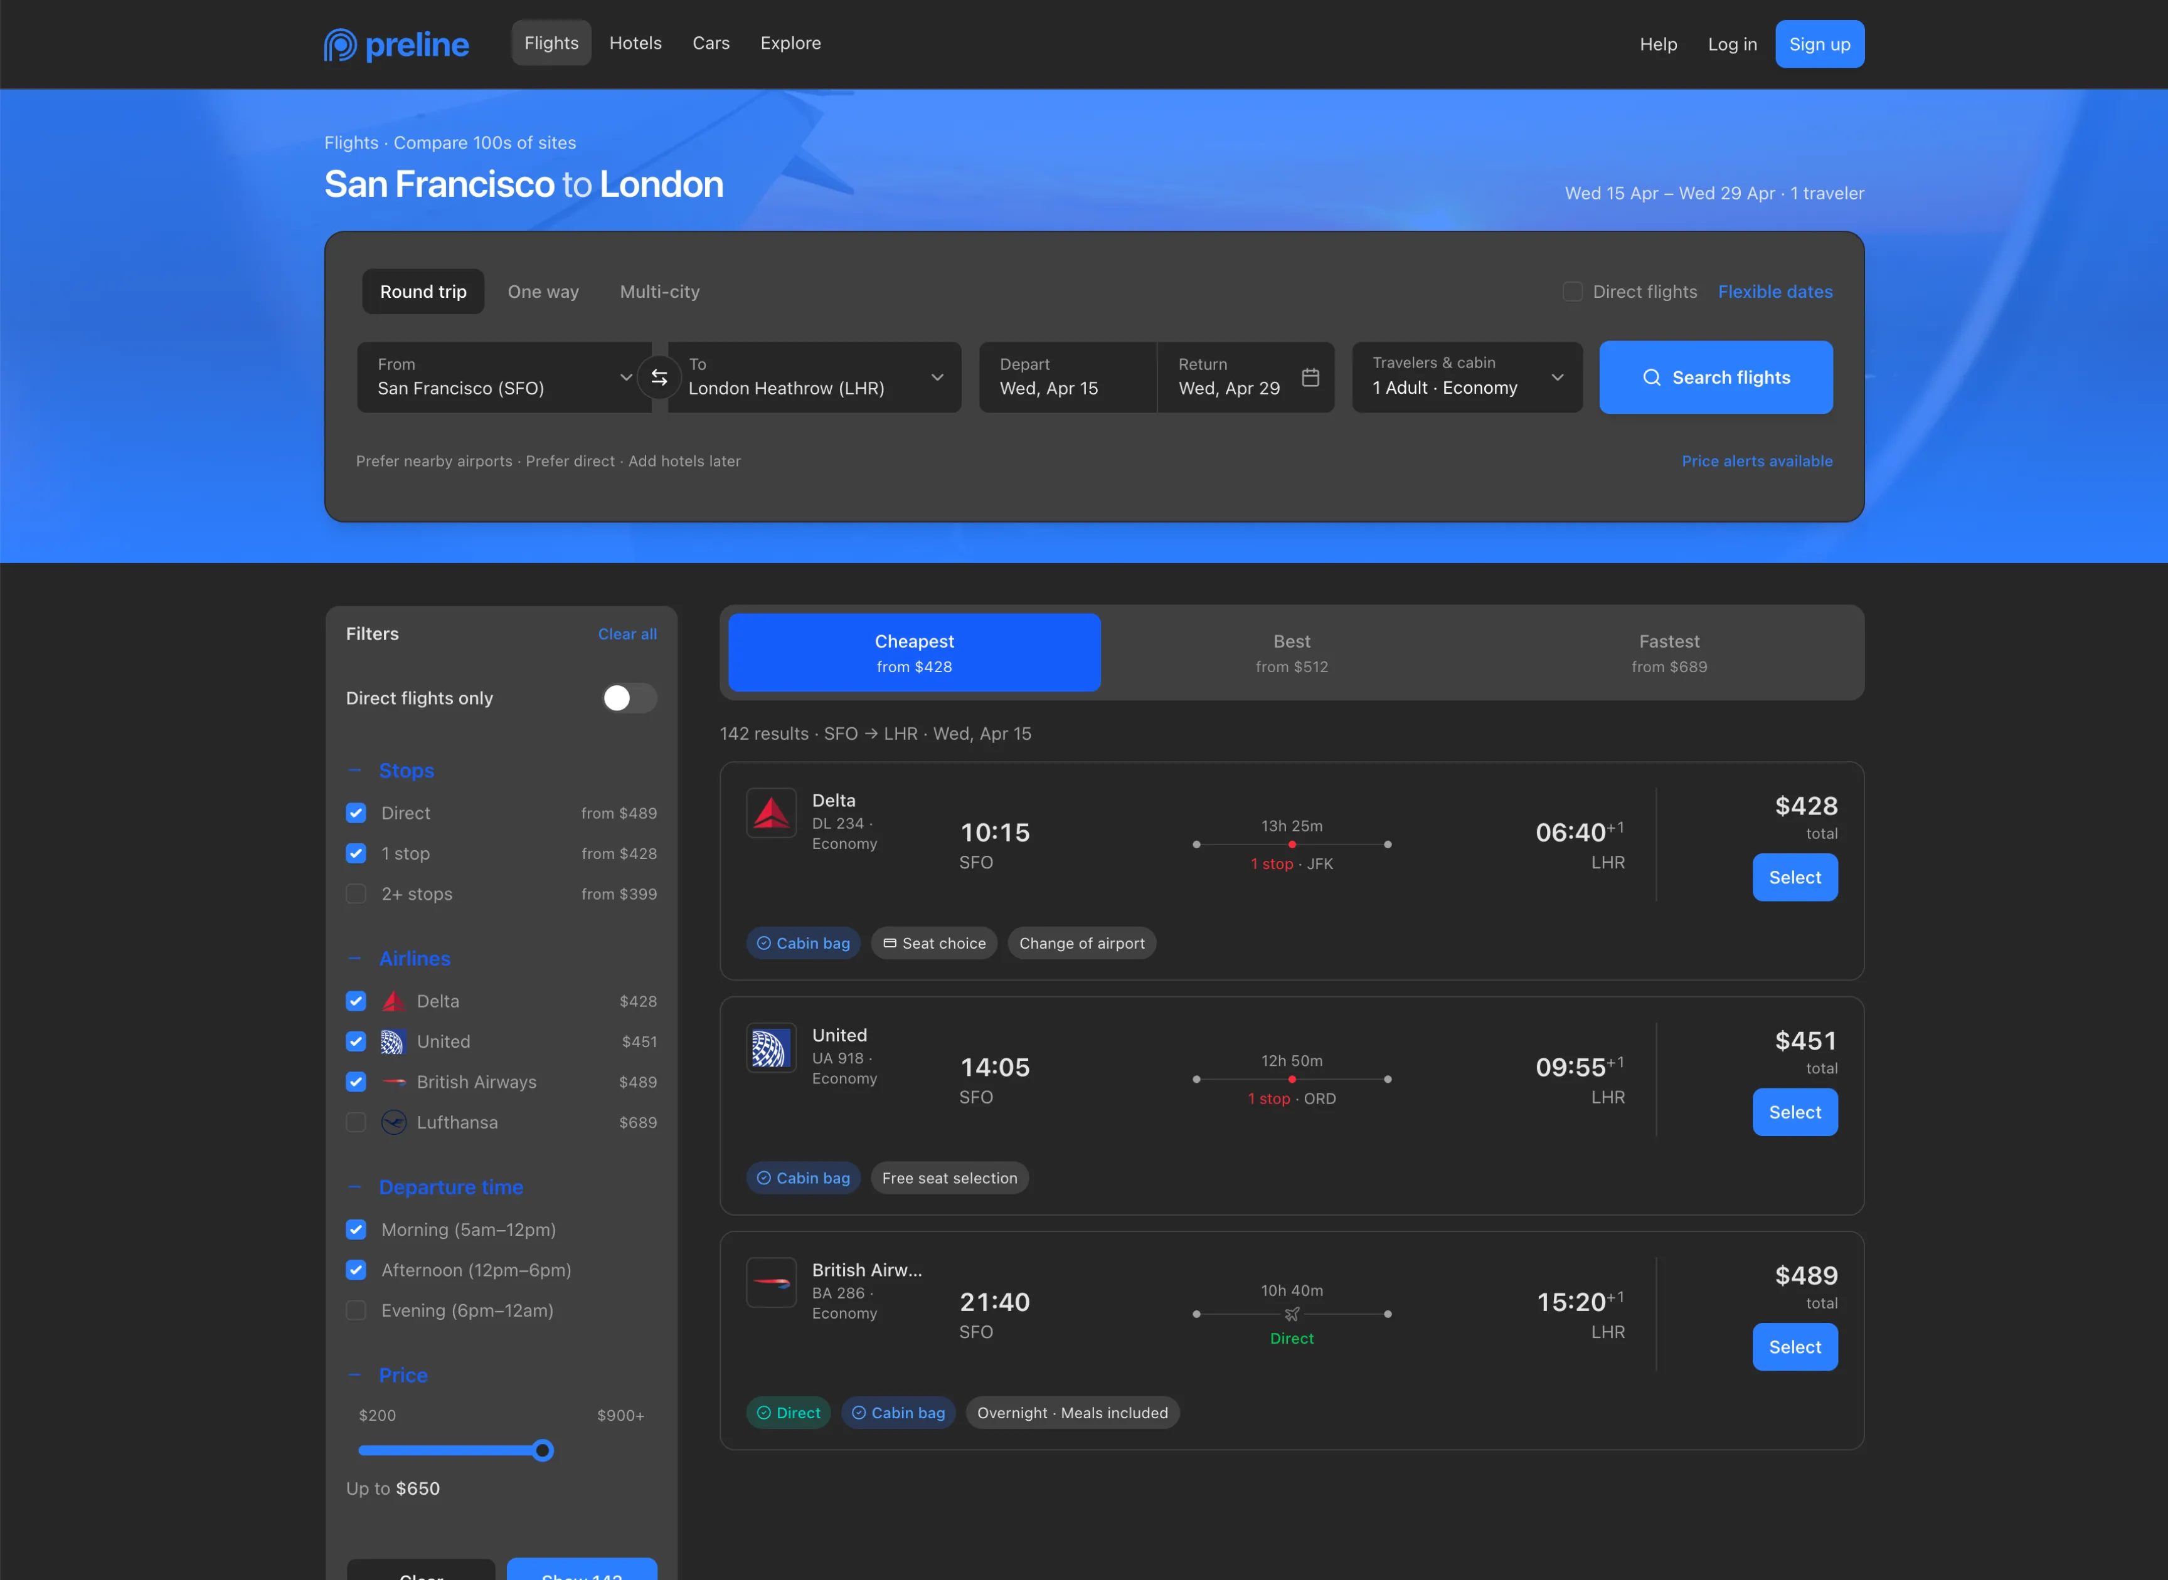Click the Sign up button
The image size is (2168, 1580).
coord(1820,44)
